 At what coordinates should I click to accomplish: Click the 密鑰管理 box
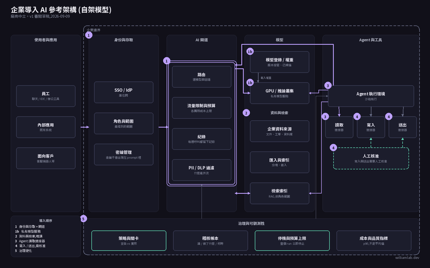[x=124, y=154]
